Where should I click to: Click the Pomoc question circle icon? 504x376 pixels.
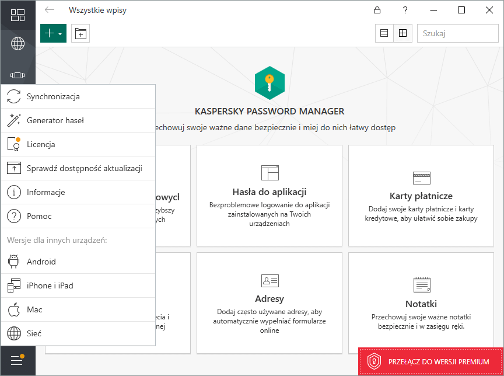click(14, 216)
